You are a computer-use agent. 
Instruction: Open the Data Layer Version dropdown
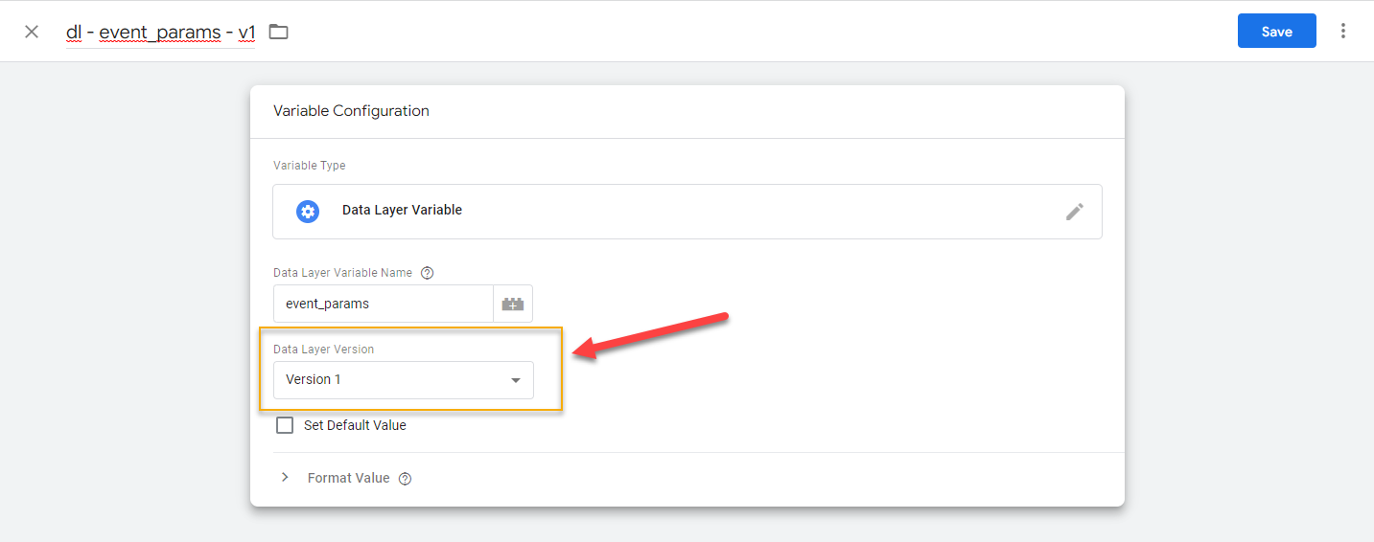403,380
